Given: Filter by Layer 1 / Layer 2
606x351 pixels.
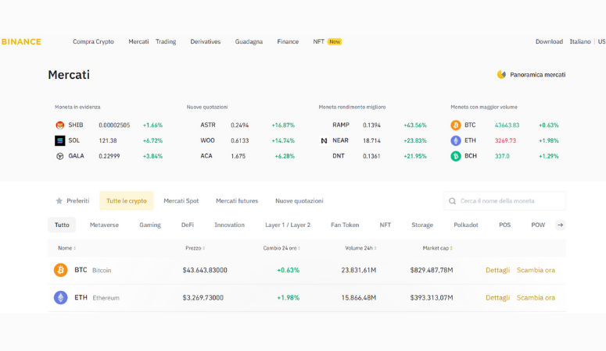Looking at the screenshot, I should click(288, 225).
